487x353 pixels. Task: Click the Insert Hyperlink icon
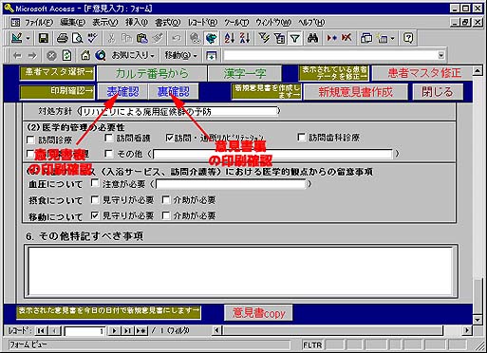195,38
